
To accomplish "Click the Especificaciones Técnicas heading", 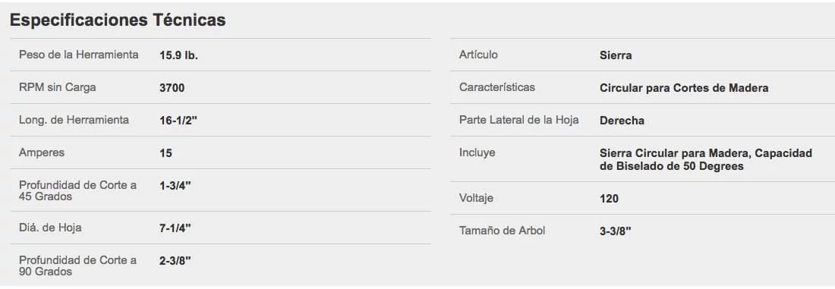I will [118, 20].
